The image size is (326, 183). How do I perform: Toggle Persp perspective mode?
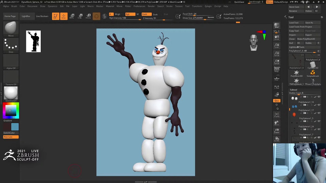coord(277,69)
